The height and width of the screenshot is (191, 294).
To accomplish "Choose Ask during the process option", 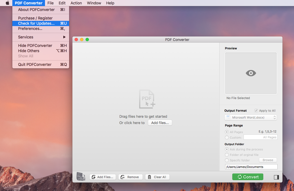I will tap(227, 149).
